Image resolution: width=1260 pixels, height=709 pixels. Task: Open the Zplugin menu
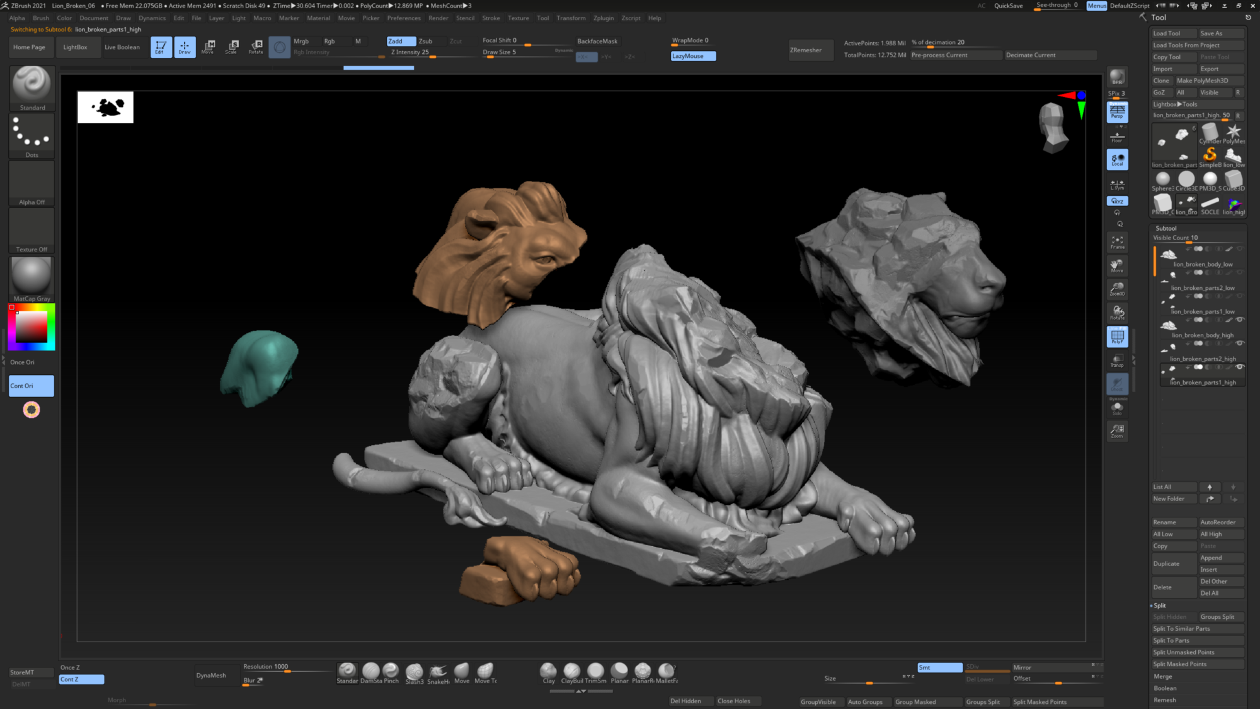603,18
